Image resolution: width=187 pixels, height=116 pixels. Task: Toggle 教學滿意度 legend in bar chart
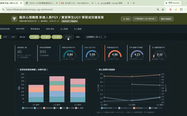tap(48, 108)
